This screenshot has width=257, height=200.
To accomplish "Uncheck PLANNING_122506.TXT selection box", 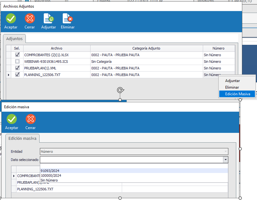I will coord(17,75).
